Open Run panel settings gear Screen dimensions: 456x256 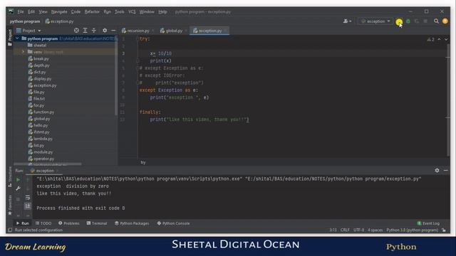[437, 171]
